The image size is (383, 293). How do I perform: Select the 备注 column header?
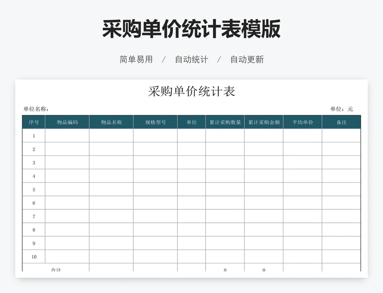[x=341, y=122]
